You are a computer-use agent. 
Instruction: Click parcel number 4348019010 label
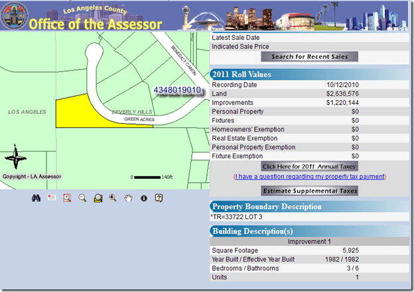tap(176, 89)
